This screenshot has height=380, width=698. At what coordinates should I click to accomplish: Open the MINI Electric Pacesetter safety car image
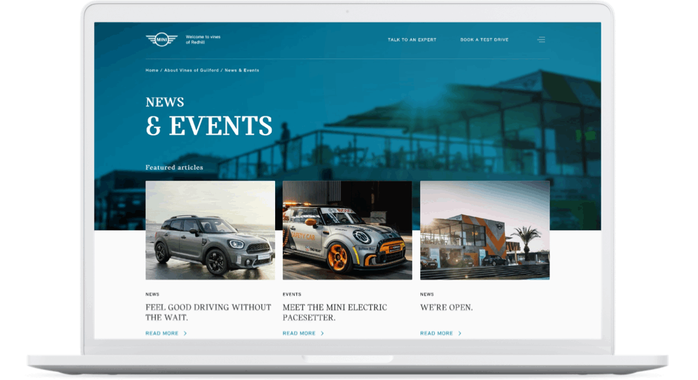347,230
